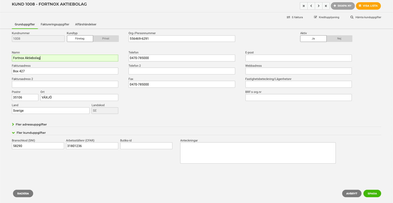The width and height of the screenshot is (393, 203).
Task: Open Kreditupplysning link
Action: point(327,17)
